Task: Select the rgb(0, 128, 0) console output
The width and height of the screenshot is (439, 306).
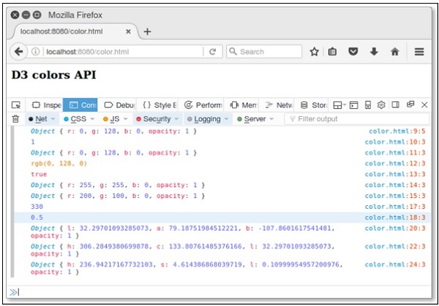Action: [59, 164]
